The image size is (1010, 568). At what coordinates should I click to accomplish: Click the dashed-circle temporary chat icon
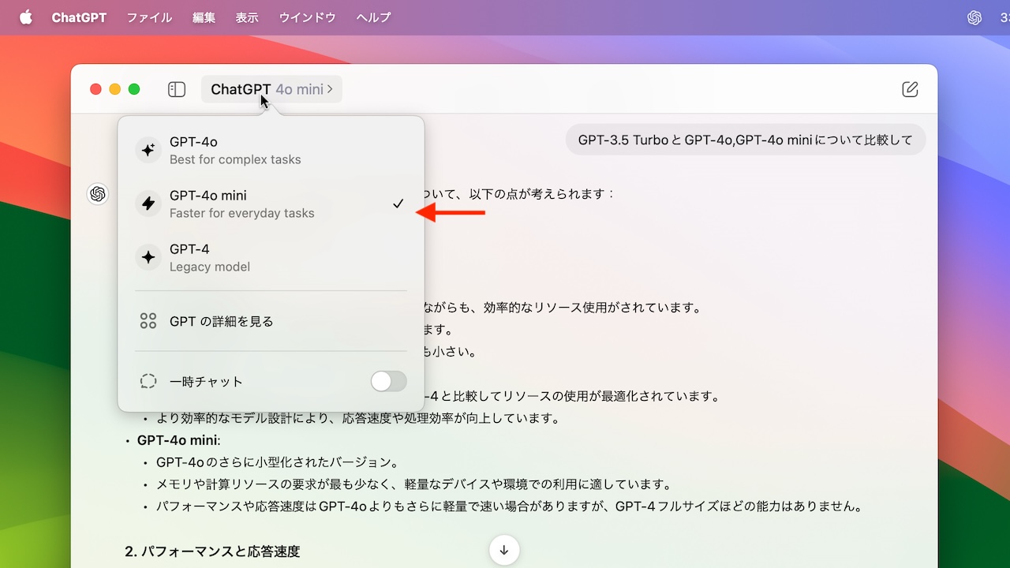[148, 381]
